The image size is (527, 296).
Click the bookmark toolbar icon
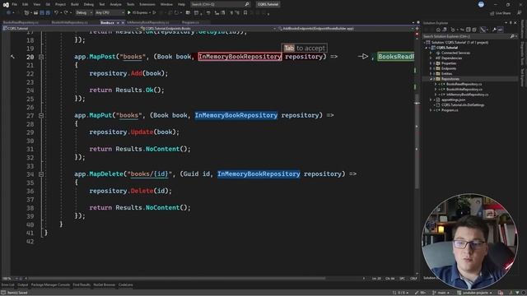click(x=245, y=13)
